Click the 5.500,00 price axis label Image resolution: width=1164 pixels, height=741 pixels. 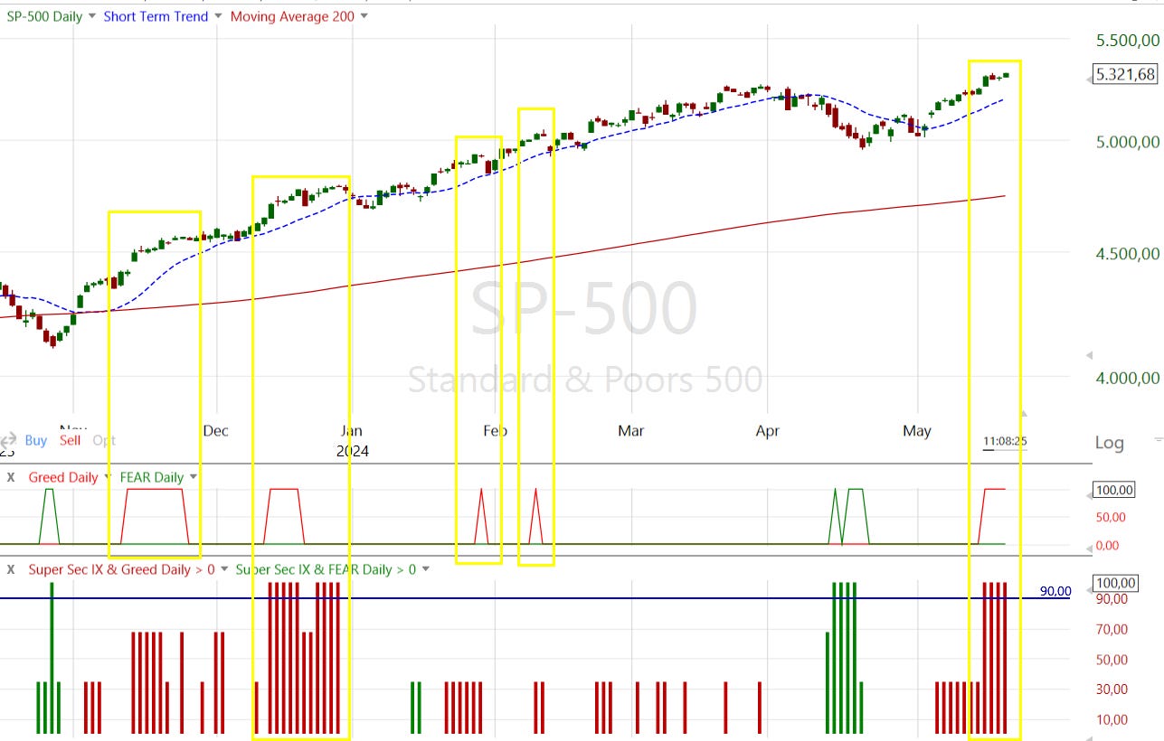click(x=1127, y=41)
